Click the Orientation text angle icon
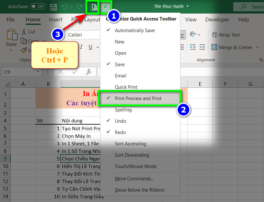Image resolution: width=264 pixels, height=202 pixels. coord(193,34)
